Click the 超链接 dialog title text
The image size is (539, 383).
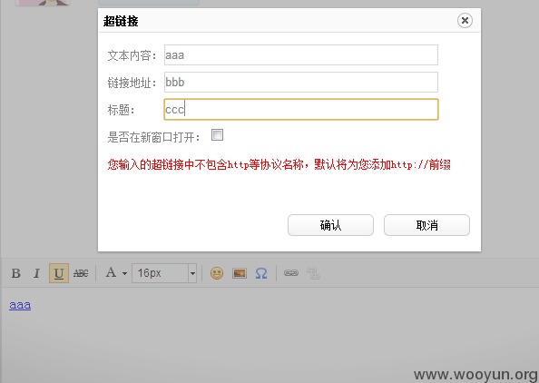pos(121,21)
